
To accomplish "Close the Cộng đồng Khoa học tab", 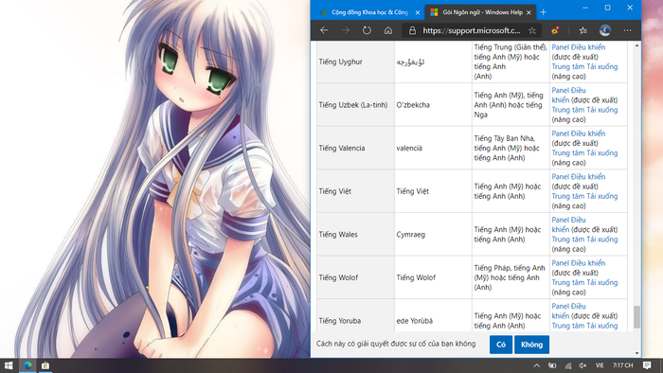I will (x=418, y=12).
